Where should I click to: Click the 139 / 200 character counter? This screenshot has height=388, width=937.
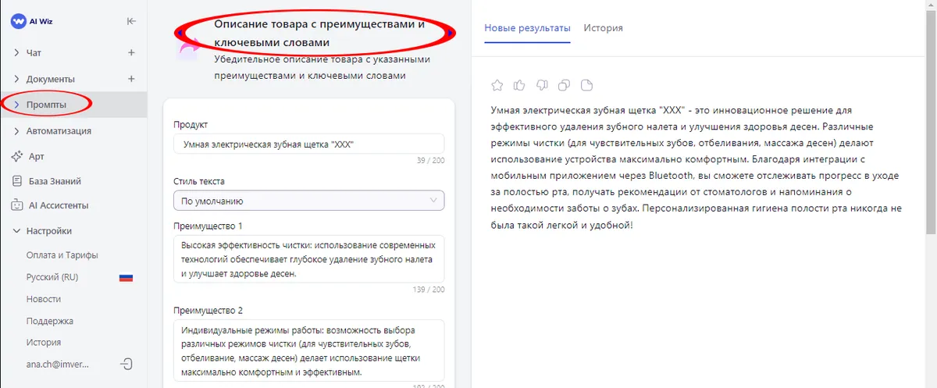coord(427,289)
